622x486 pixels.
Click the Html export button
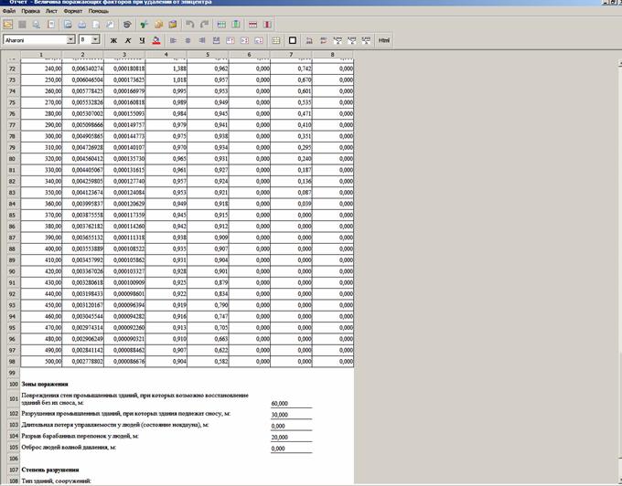(384, 40)
